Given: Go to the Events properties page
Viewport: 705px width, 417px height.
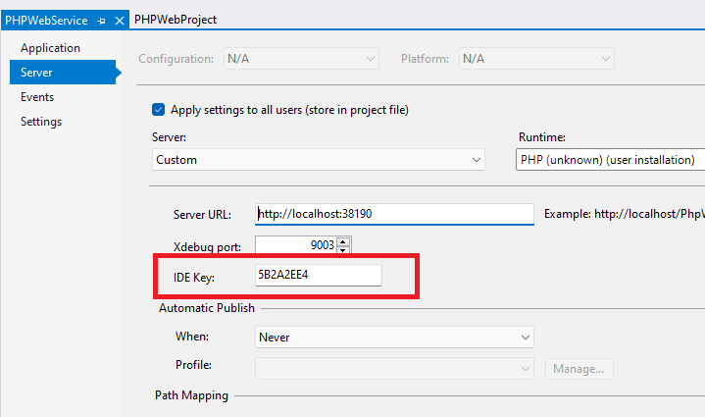Looking at the screenshot, I should [37, 97].
